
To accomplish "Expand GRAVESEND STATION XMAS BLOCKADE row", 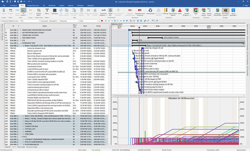I will click(21, 30).
